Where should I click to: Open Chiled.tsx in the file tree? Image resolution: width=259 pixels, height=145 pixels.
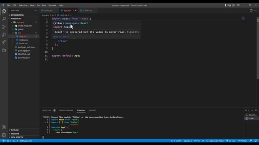(x=23, y=40)
